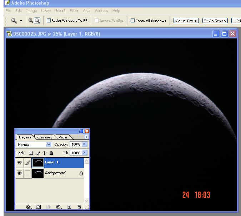Image resolution: width=241 pixels, height=216 pixels.
Task: Enable Resize Windows To Fit checkbox
Action: point(49,21)
